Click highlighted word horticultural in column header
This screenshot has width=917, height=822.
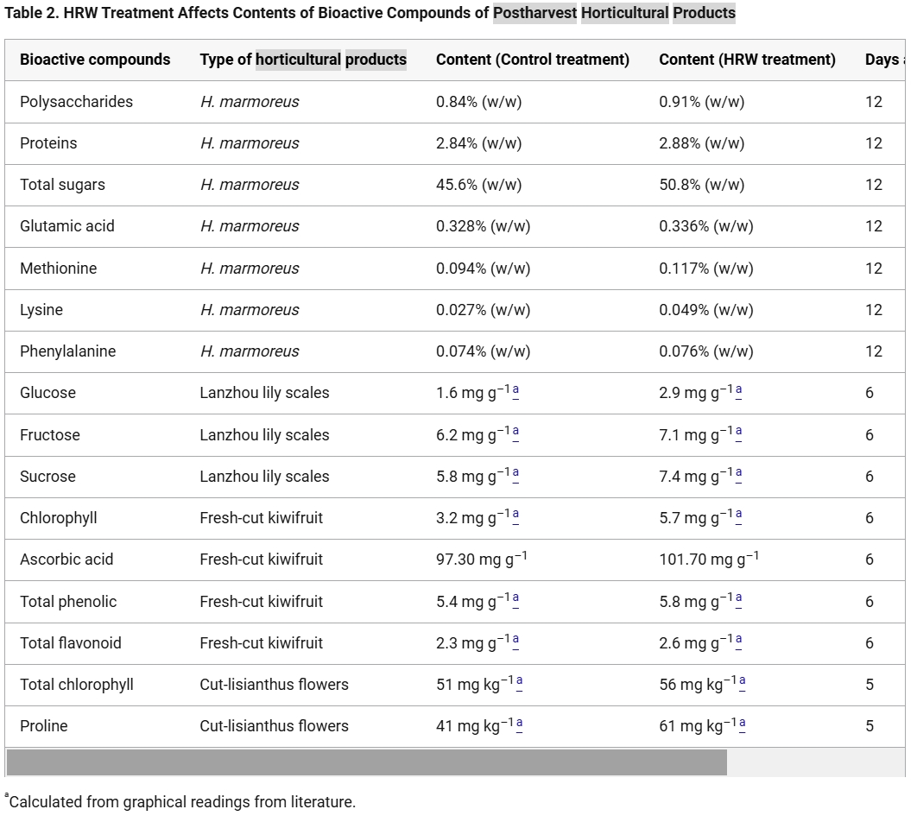click(x=298, y=60)
